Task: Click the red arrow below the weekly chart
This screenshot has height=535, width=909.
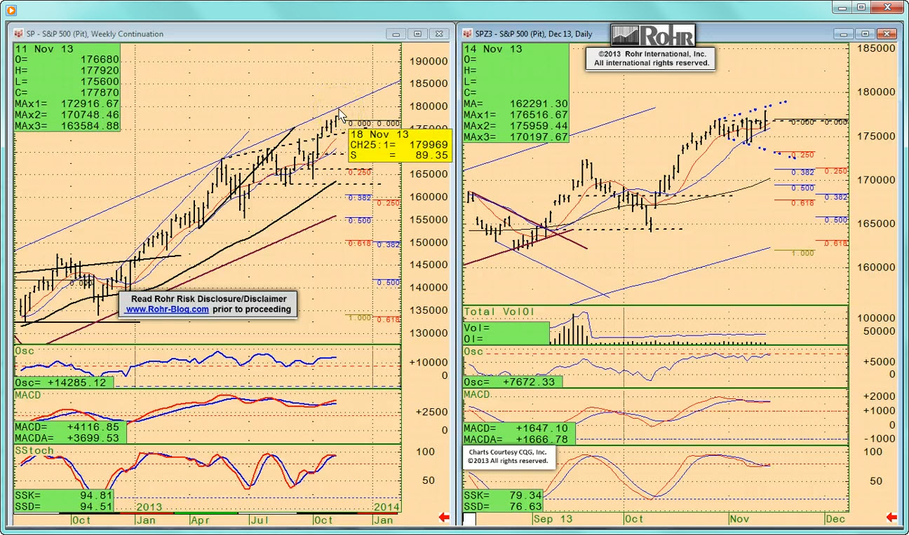Action: [x=443, y=517]
